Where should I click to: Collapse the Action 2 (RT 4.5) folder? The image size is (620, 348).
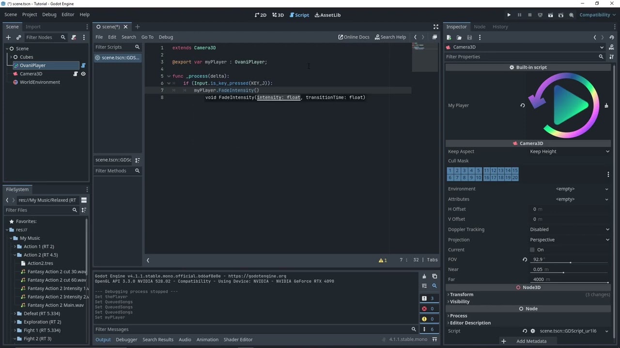point(15,255)
